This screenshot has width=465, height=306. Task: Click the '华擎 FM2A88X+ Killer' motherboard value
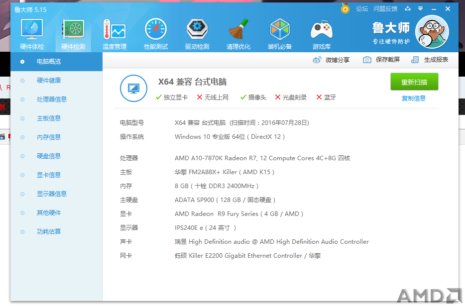206,172
